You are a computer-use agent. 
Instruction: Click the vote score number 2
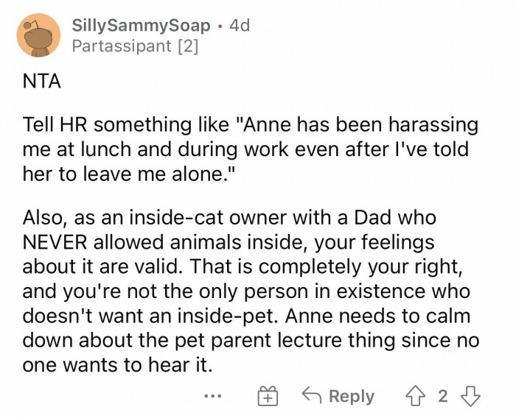point(442,396)
